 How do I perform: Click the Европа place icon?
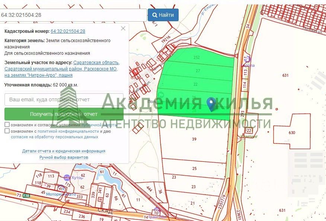247,59
